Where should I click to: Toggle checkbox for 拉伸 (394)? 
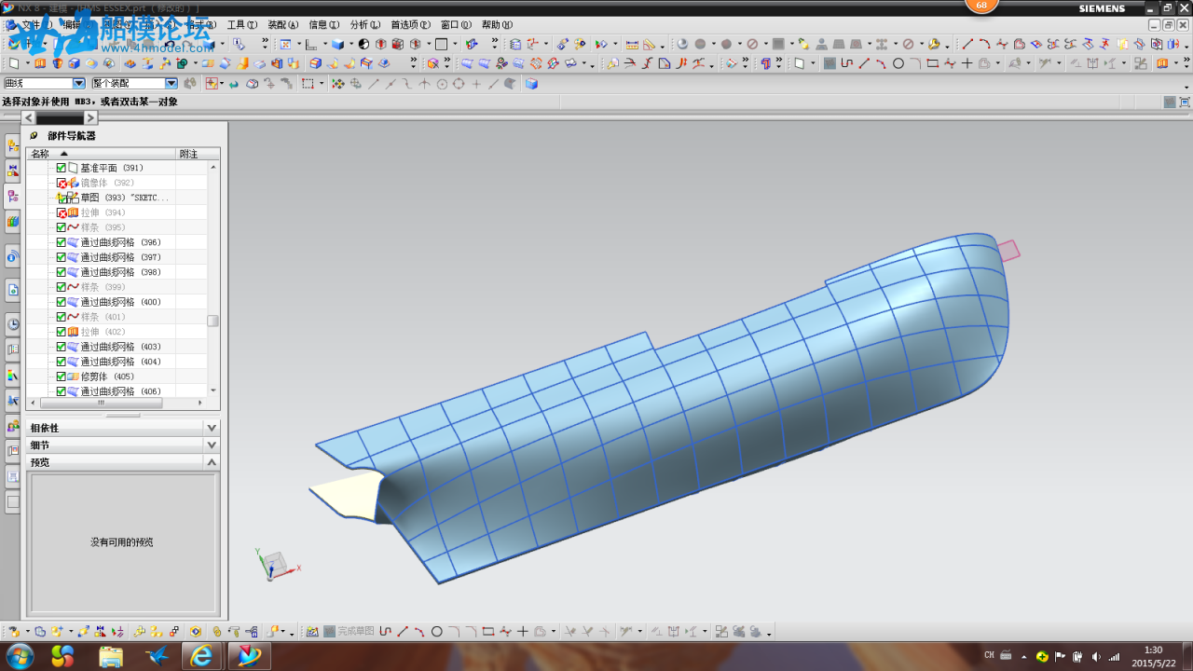62,212
